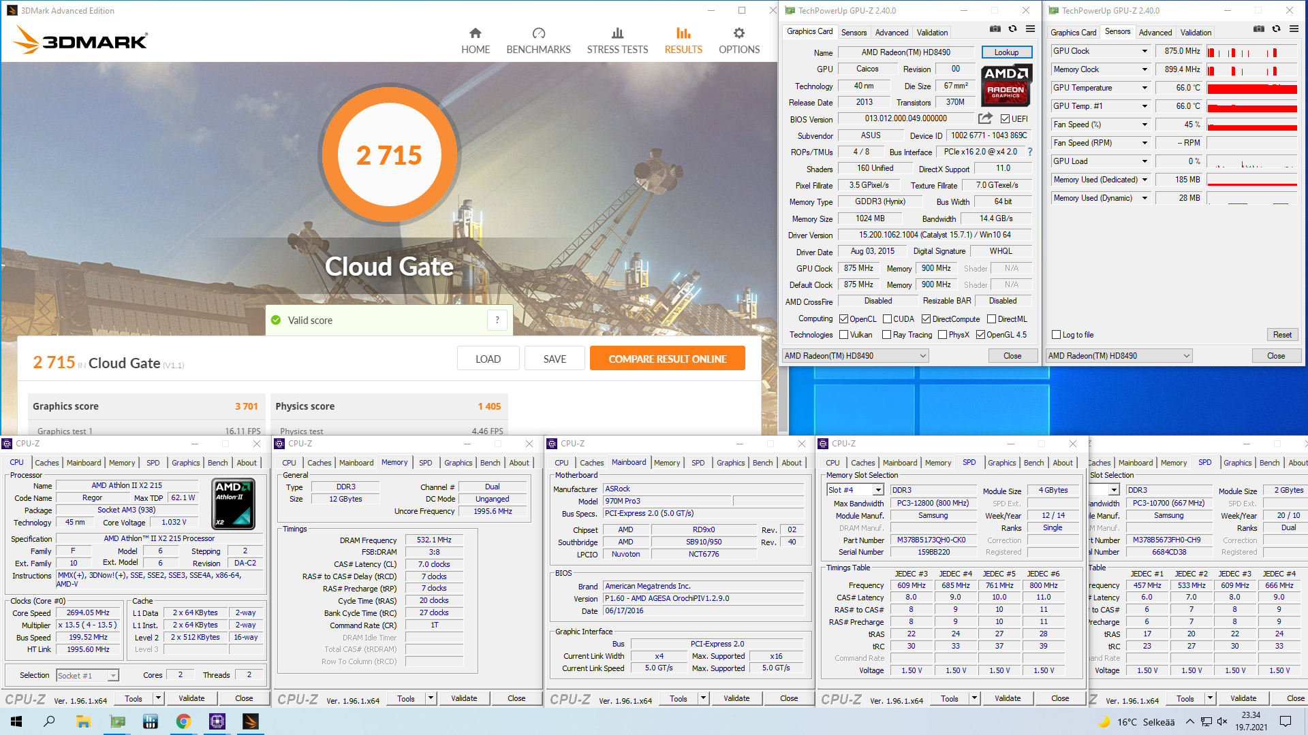Open Memory Used (Dedicated) sensor dropdown
1308x735 pixels.
(x=1144, y=180)
